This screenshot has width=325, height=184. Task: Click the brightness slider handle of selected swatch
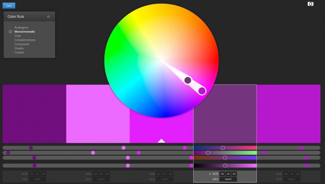coord(225,165)
